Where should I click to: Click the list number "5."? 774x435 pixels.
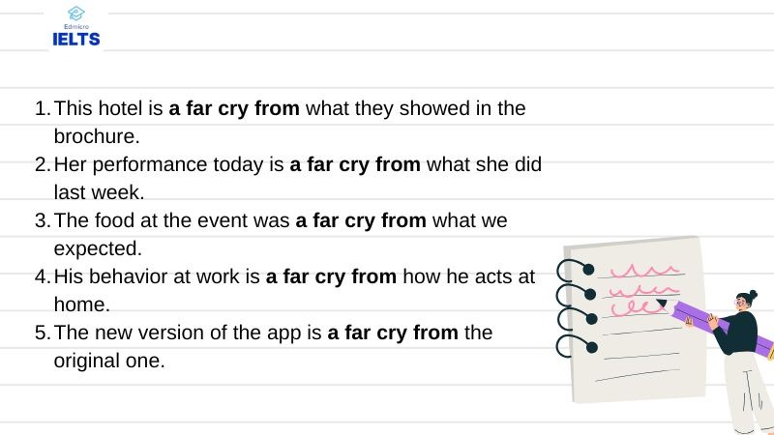[x=42, y=333]
